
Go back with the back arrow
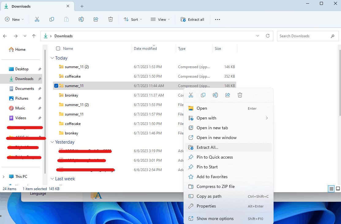(5, 36)
